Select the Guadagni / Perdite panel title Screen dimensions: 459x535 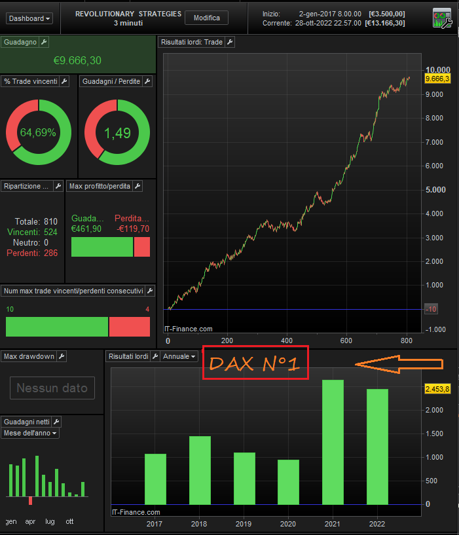pyautogui.click(x=111, y=81)
